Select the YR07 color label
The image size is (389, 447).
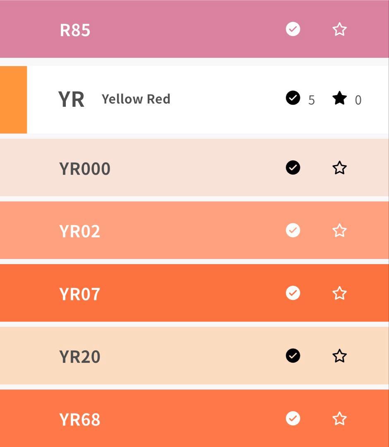click(x=80, y=294)
